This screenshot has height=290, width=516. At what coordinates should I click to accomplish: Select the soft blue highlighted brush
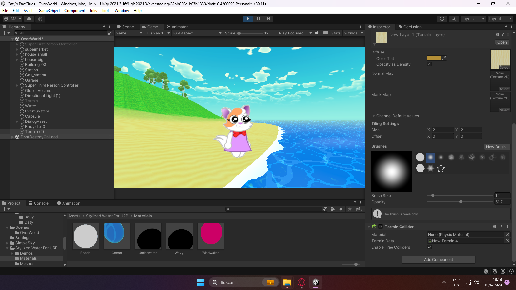click(x=431, y=157)
